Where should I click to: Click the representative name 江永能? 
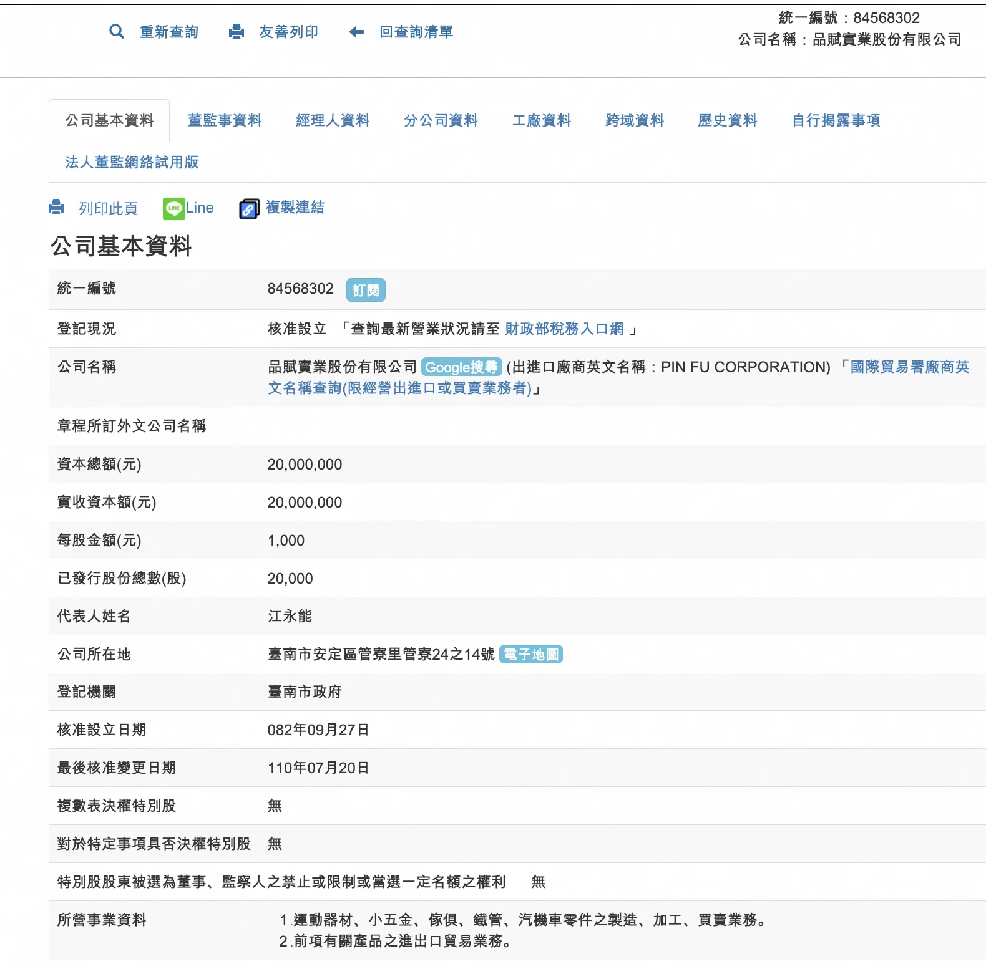[x=290, y=616]
